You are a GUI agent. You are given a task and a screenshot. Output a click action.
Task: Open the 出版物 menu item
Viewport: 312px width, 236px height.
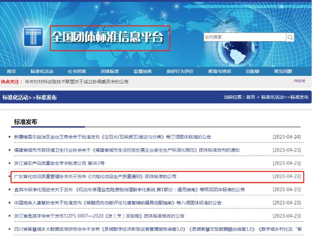(252, 71)
